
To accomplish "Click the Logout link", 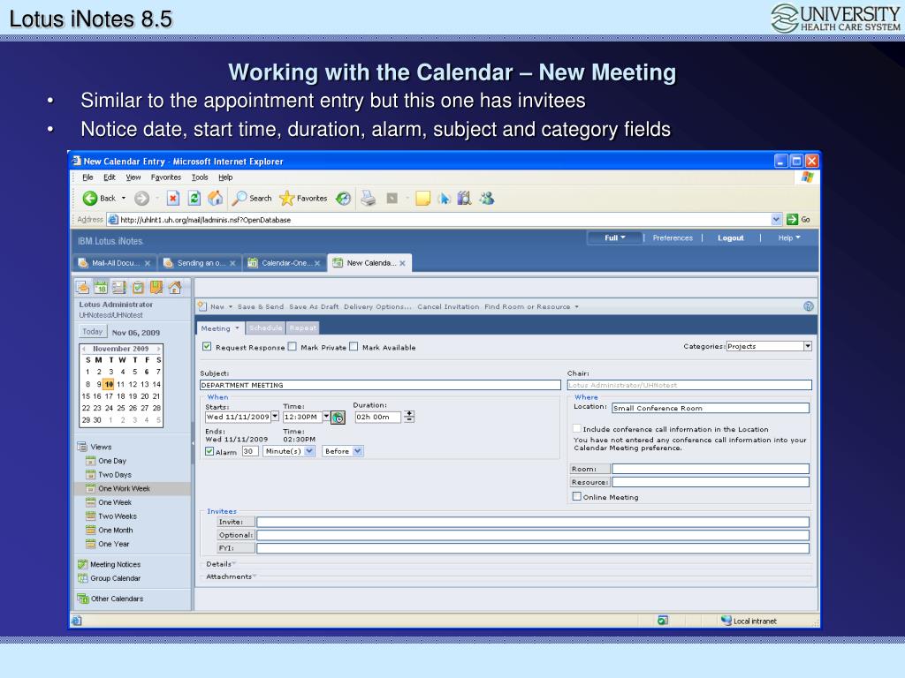I will tap(731, 237).
